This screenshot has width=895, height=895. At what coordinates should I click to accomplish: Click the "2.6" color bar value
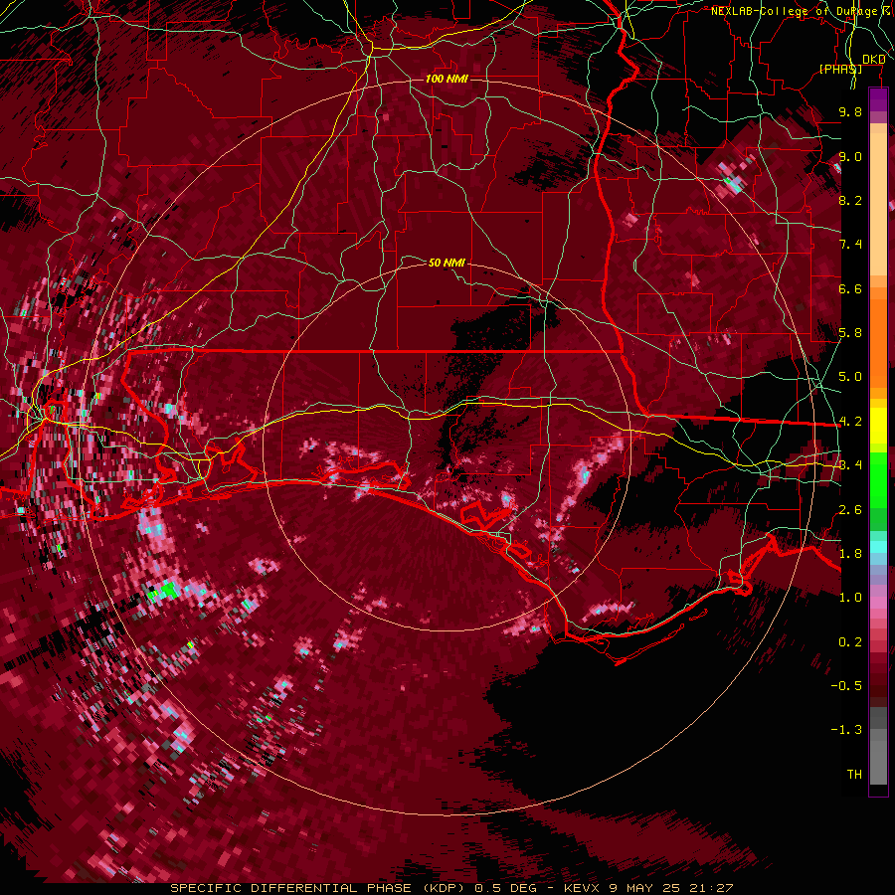click(x=850, y=510)
